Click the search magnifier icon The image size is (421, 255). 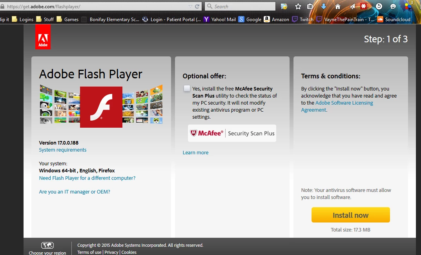pyautogui.click(x=210, y=6)
